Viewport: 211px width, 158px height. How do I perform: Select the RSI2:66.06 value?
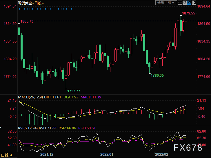click(x=67, y=128)
